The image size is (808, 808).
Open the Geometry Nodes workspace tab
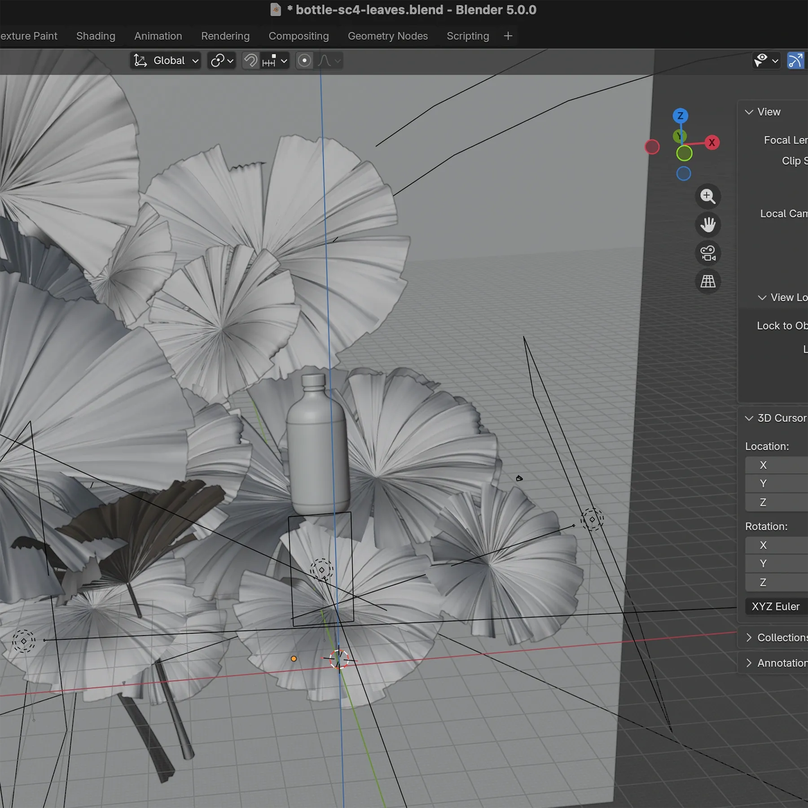[388, 36]
